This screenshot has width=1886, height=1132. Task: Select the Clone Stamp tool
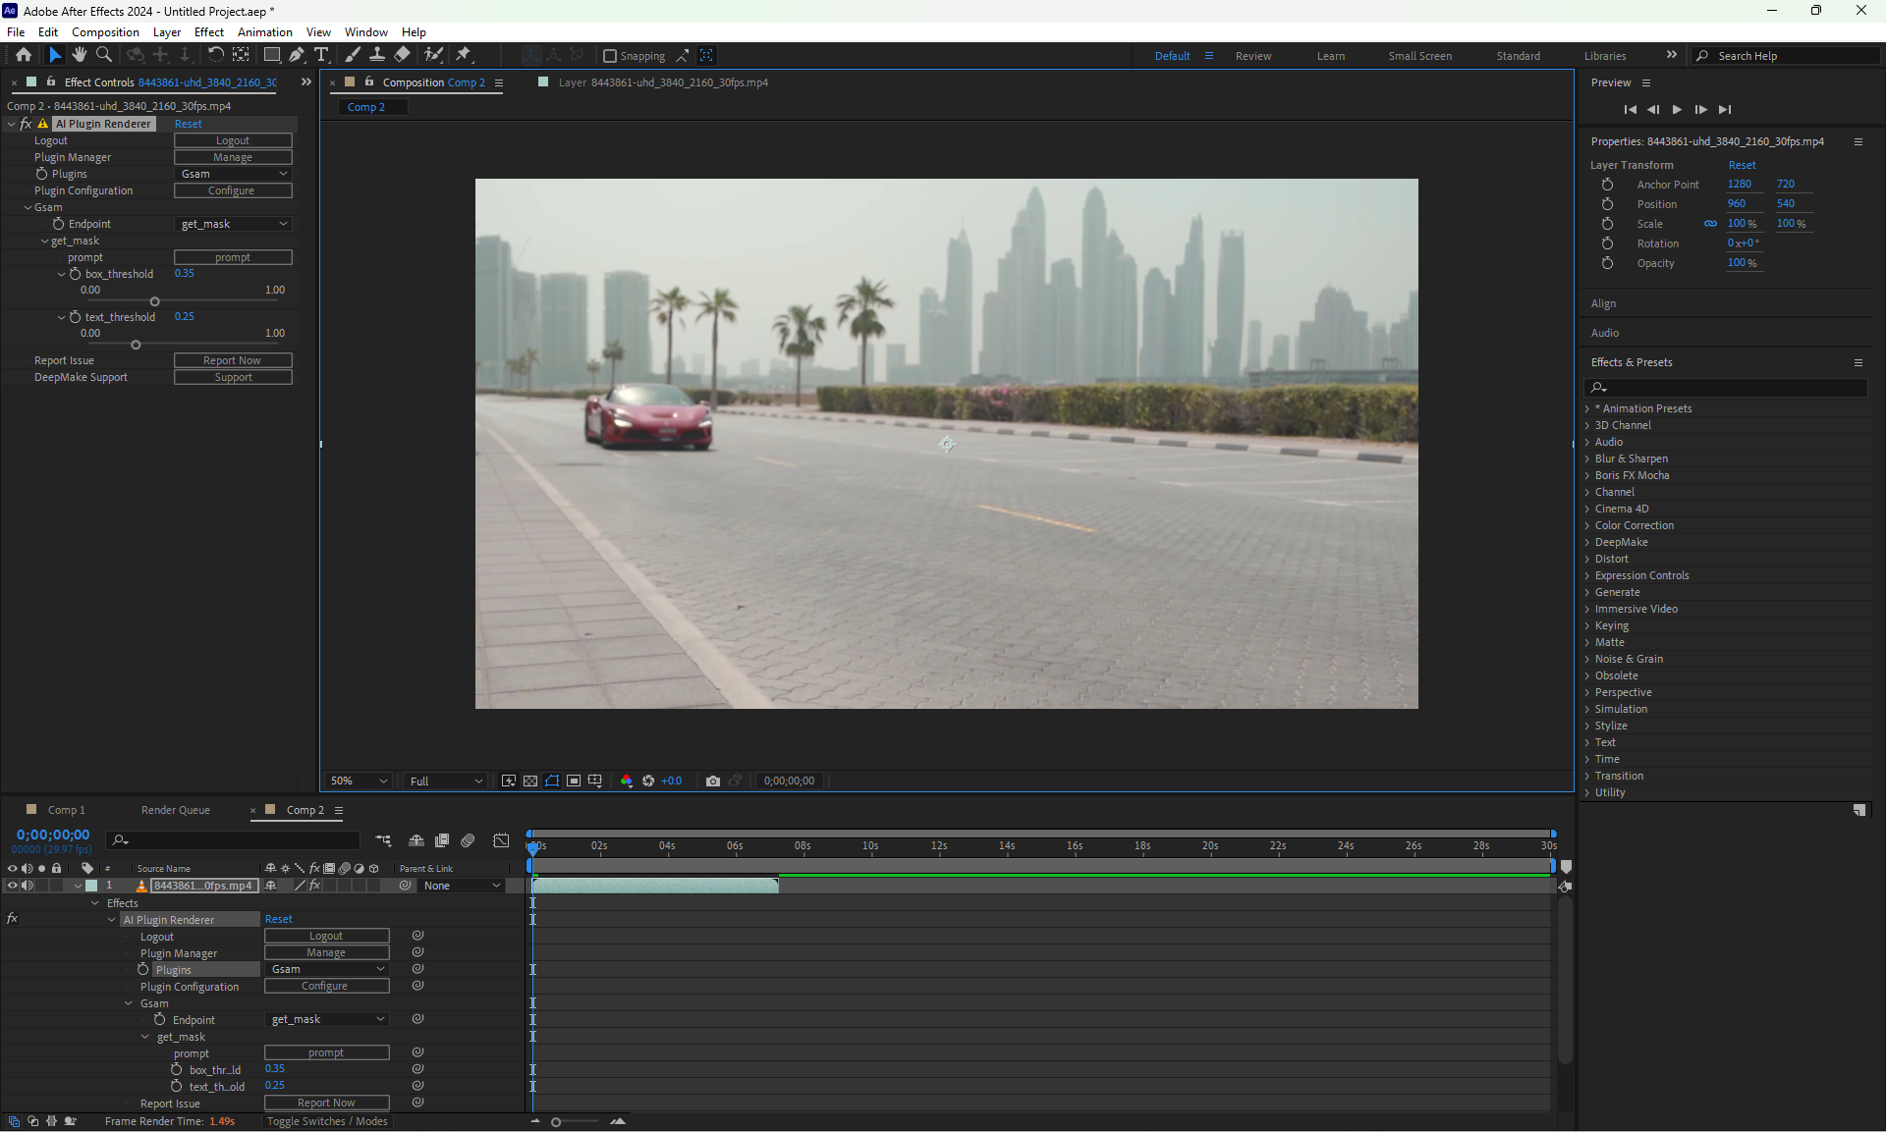pyautogui.click(x=377, y=55)
